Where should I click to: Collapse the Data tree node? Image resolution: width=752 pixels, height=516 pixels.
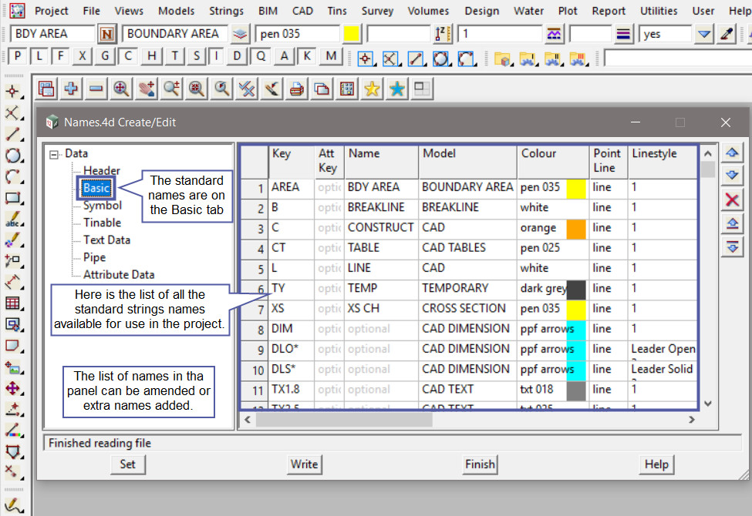[x=54, y=154]
